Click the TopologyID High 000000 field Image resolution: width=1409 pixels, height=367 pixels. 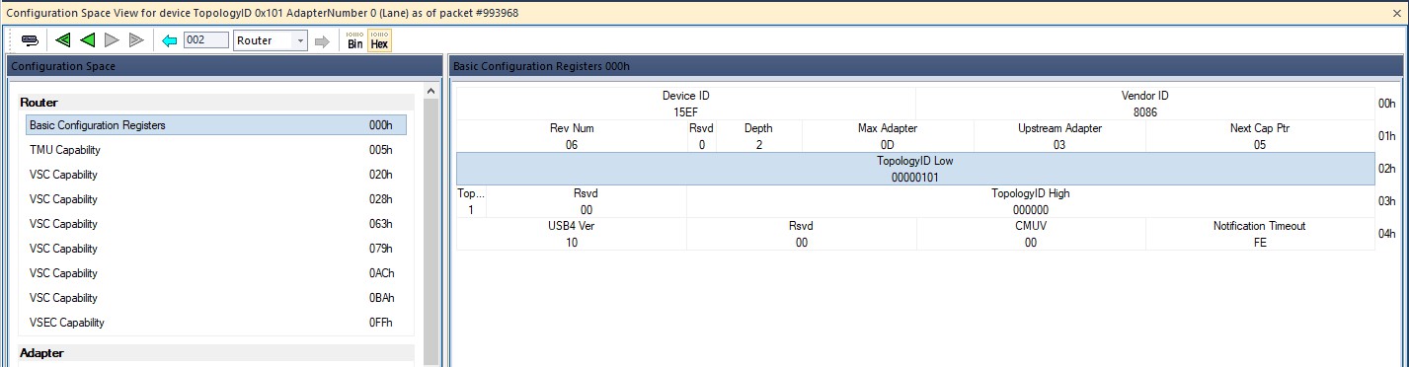(1031, 201)
